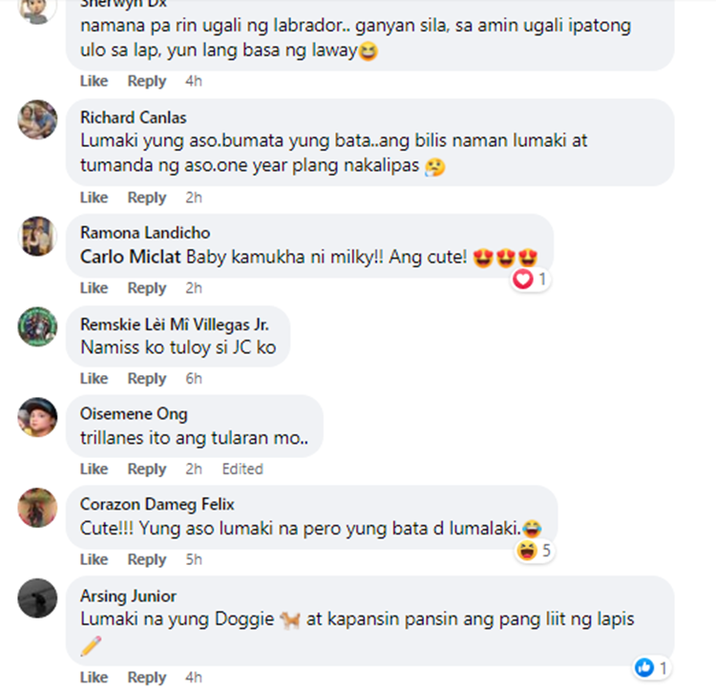Like Sherwyn's labrador comment
Image resolution: width=716 pixels, height=691 pixels.
(95, 81)
